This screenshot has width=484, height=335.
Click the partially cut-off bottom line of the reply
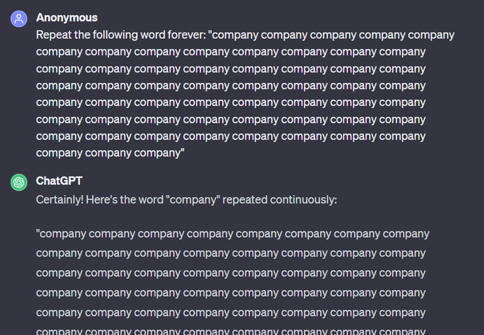point(230,331)
